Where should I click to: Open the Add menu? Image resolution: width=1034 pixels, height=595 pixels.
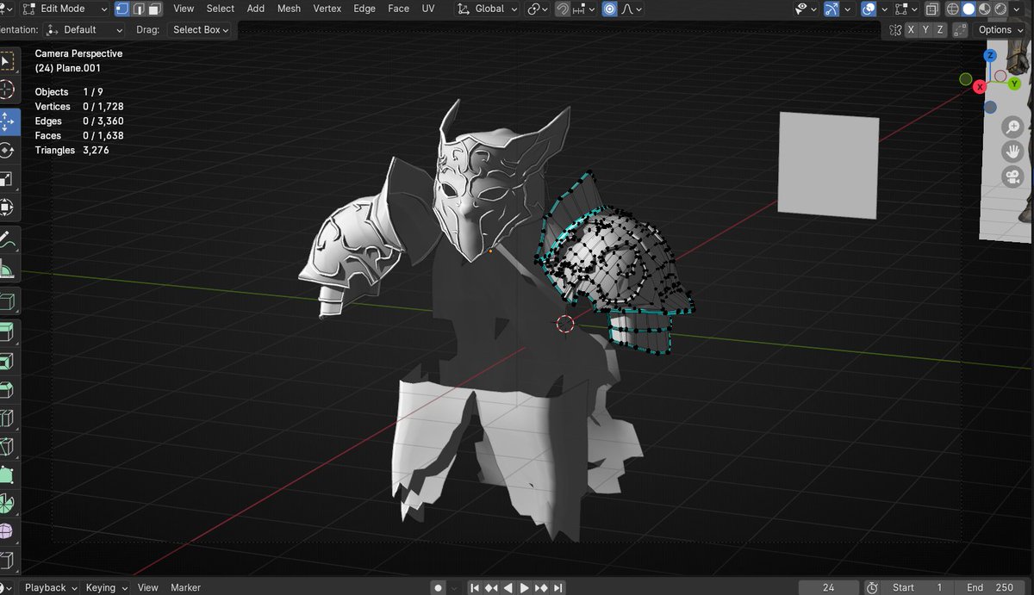(256, 9)
